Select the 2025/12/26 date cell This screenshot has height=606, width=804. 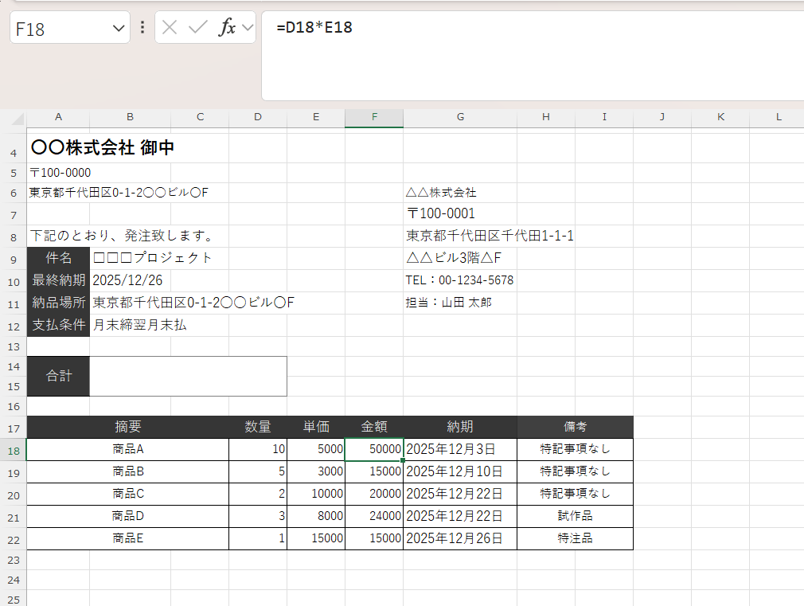tap(129, 280)
